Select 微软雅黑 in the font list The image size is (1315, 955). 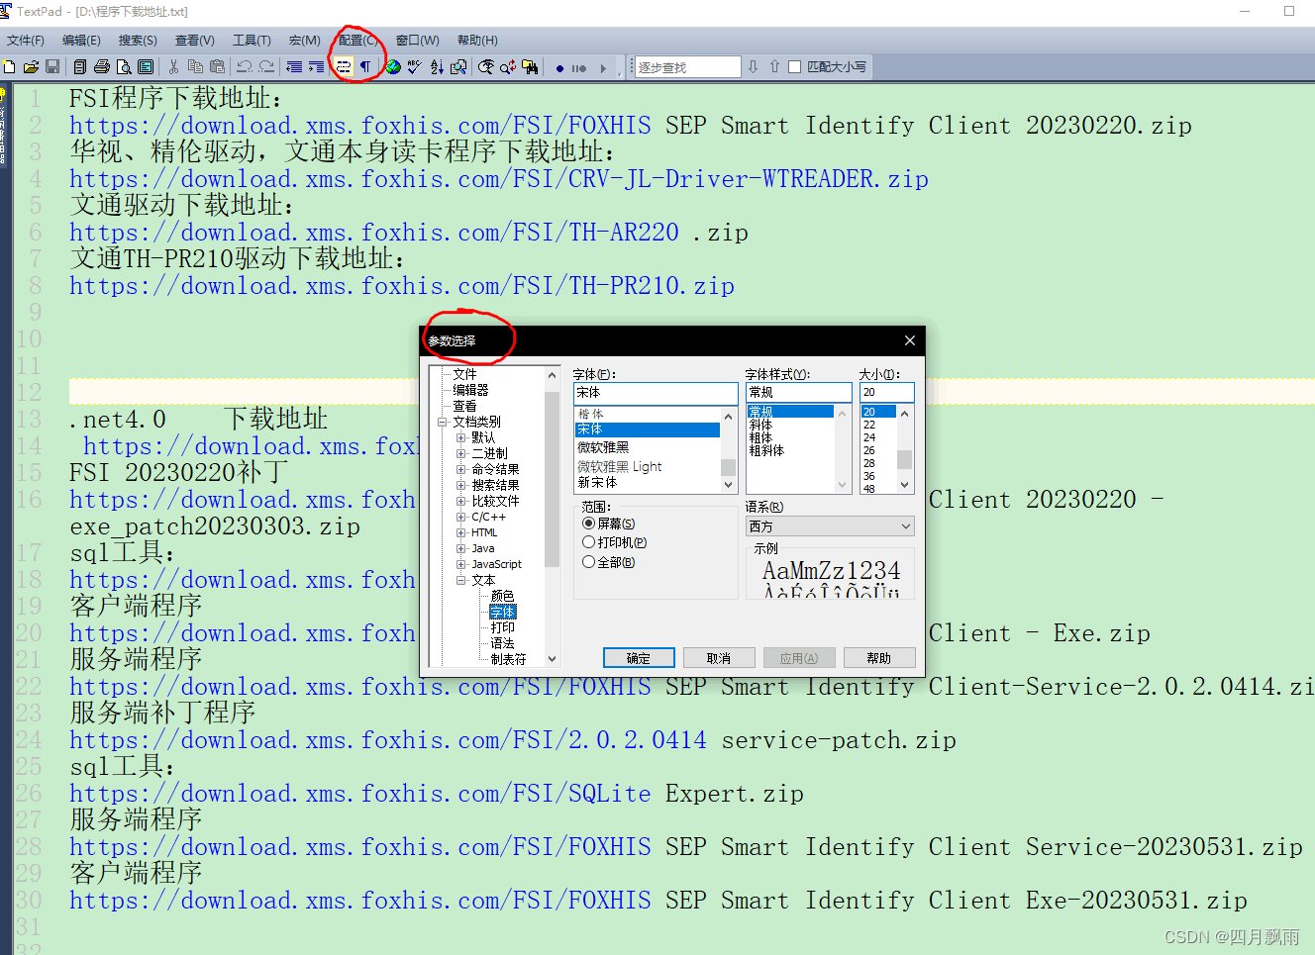click(603, 447)
